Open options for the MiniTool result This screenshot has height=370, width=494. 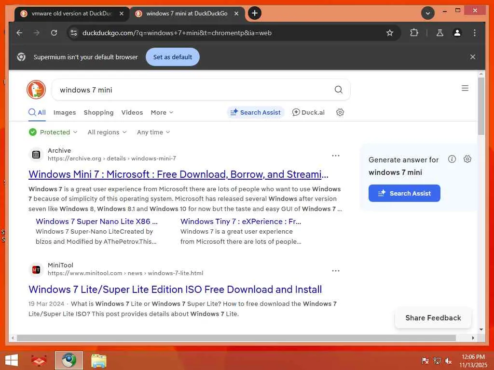click(336, 271)
